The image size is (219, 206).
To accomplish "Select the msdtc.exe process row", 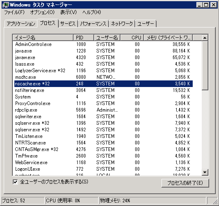I will tap(104, 77).
